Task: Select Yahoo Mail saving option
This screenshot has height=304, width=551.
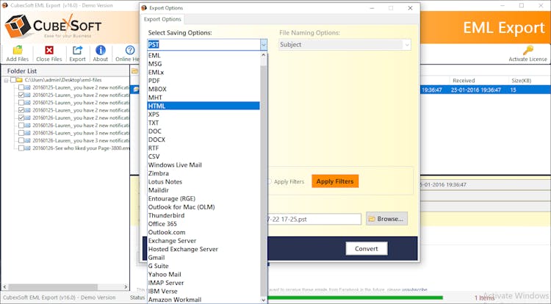Action: coord(204,275)
